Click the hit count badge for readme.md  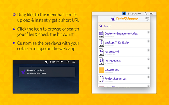pyautogui.click(x=148, y=50)
